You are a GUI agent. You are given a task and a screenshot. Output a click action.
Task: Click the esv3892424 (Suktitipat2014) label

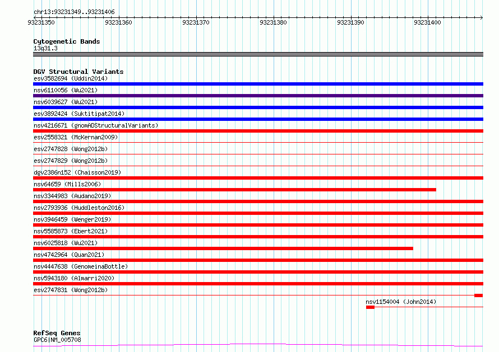click(78, 114)
